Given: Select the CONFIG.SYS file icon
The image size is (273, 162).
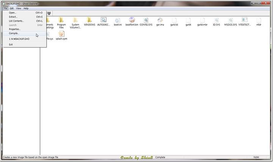Looking at the screenshot, I should point(146,20).
